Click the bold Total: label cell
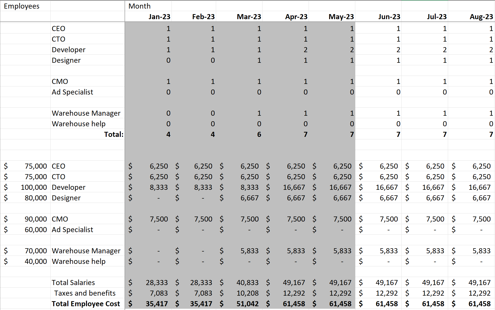Image resolution: width=495 pixels, height=310 pixels. click(88, 134)
